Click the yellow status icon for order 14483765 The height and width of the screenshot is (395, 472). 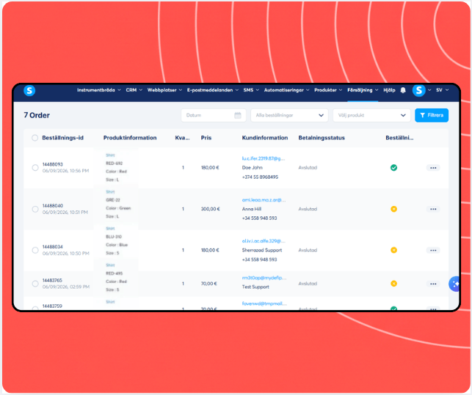(x=393, y=284)
